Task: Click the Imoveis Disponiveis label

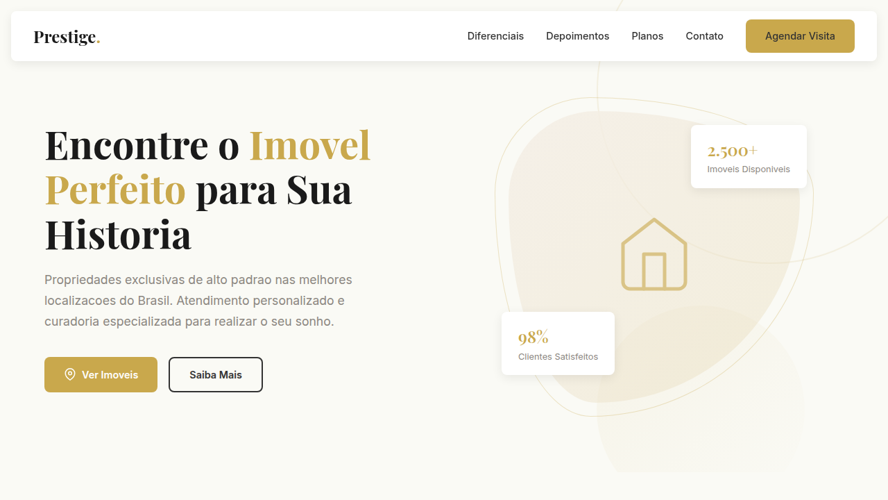Action: pyautogui.click(x=749, y=169)
